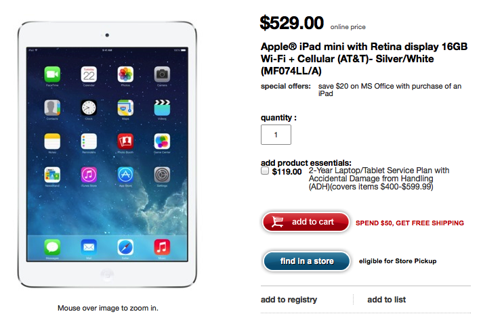Screen dimensions: 481x316
Task: Click the Photos flower icon
Action: coord(125,74)
